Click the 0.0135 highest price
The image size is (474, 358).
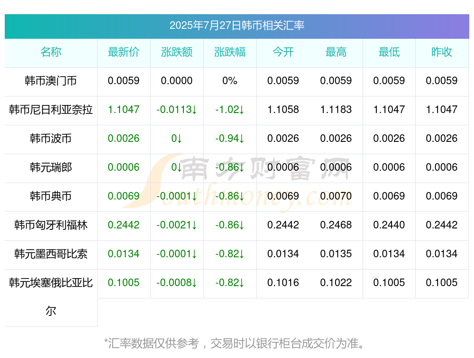(x=336, y=253)
